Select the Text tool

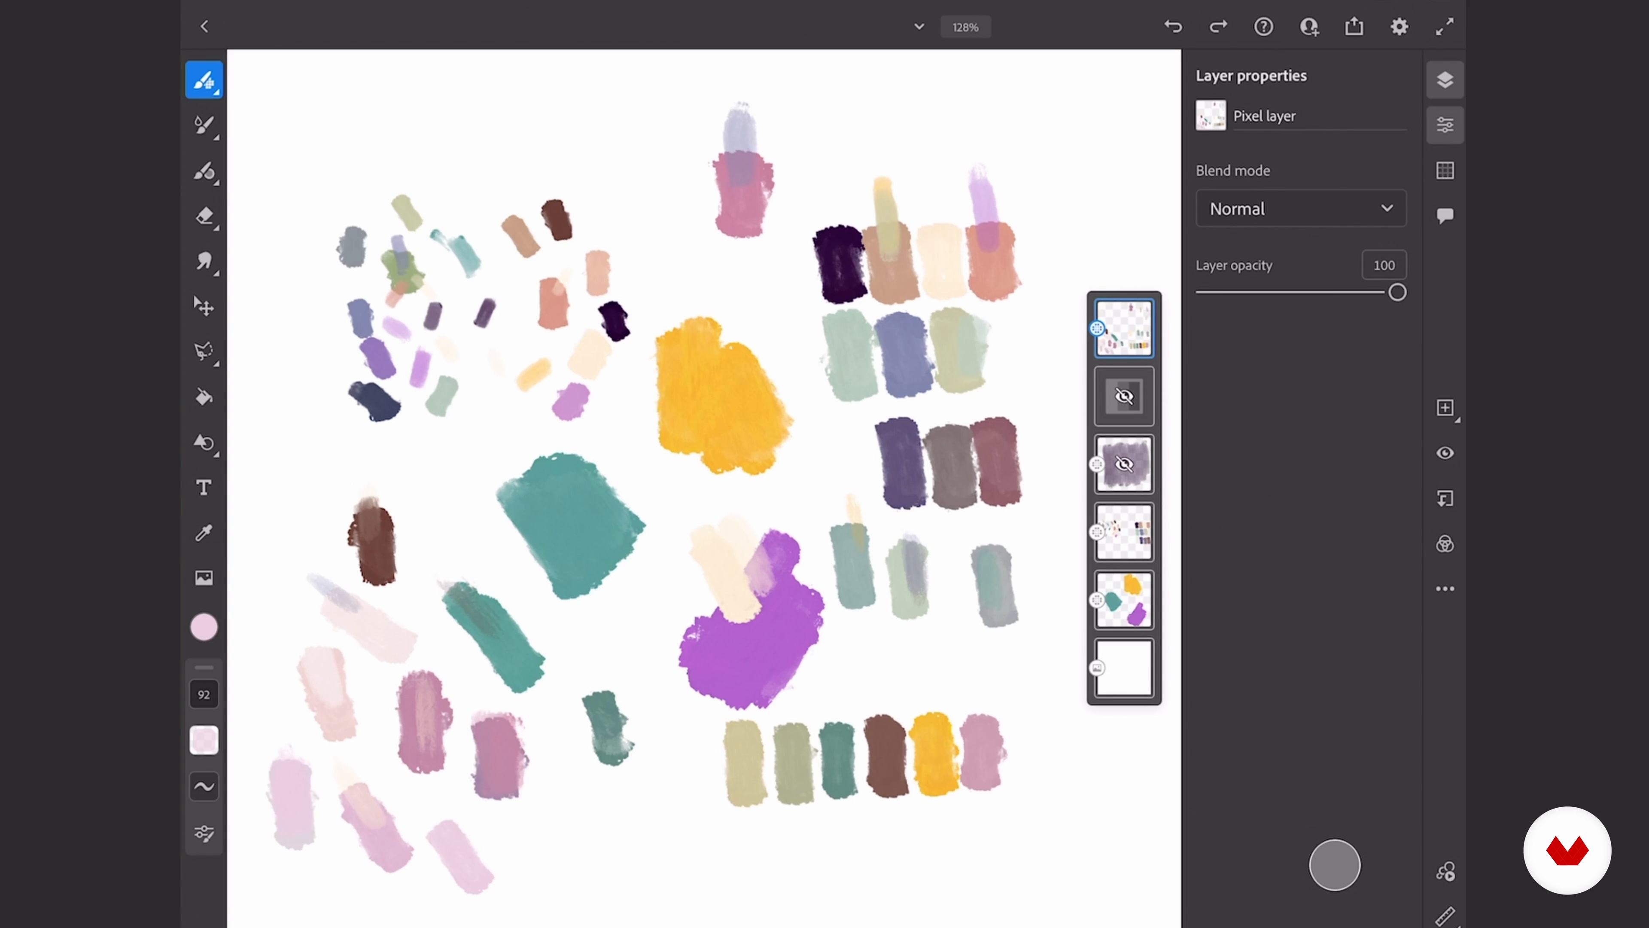(204, 487)
